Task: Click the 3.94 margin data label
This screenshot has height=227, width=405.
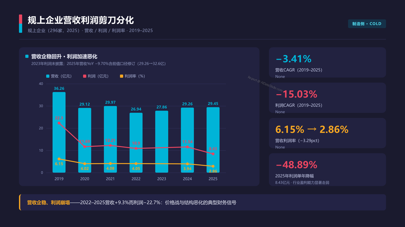Action: coord(187,169)
